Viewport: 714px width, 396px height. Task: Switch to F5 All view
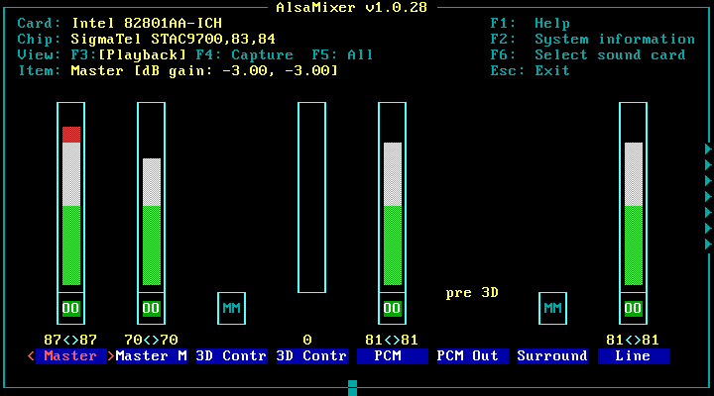342,55
